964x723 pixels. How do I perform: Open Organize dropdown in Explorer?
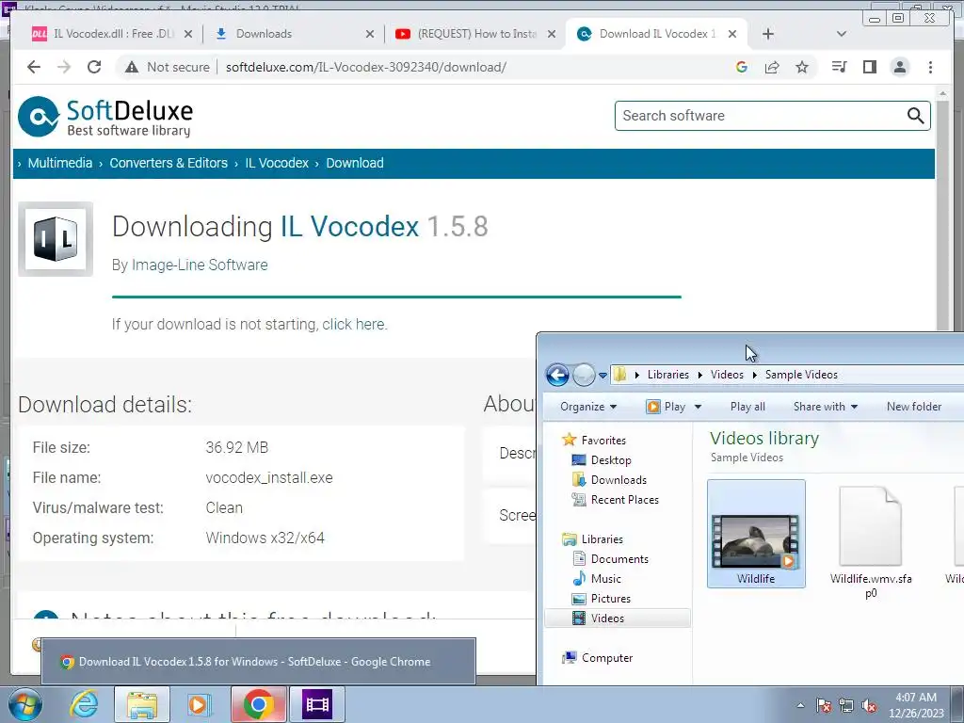588,407
